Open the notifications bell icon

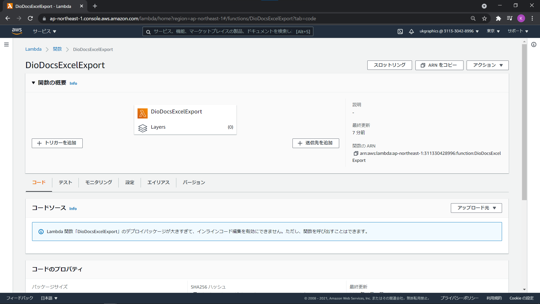coord(411,32)
